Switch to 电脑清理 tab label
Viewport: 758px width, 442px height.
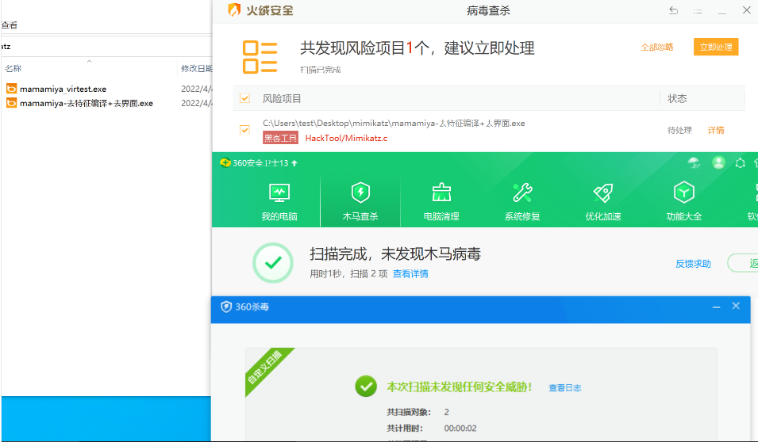(441, 217)
